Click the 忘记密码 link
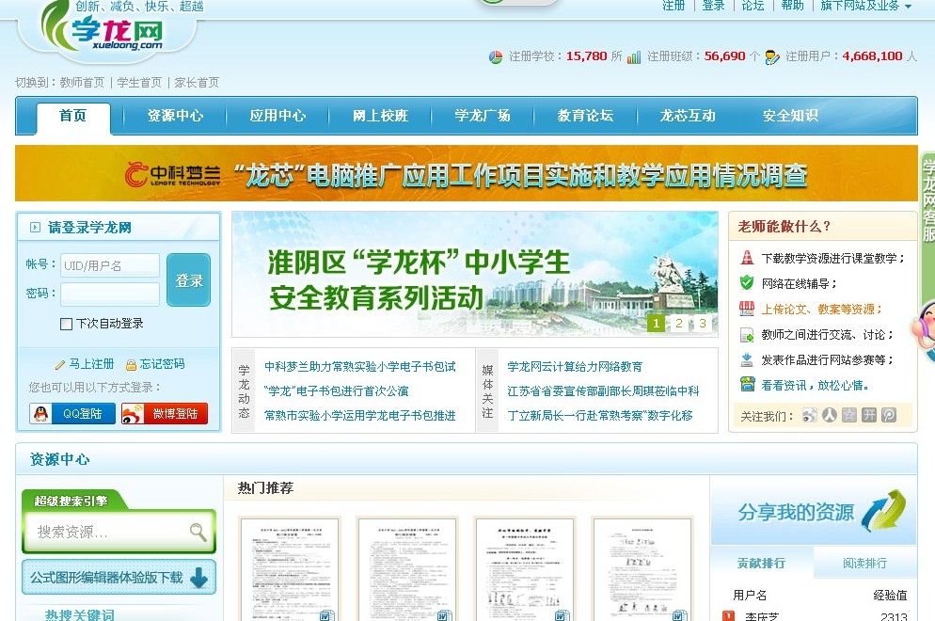 [x=162, y=364]
